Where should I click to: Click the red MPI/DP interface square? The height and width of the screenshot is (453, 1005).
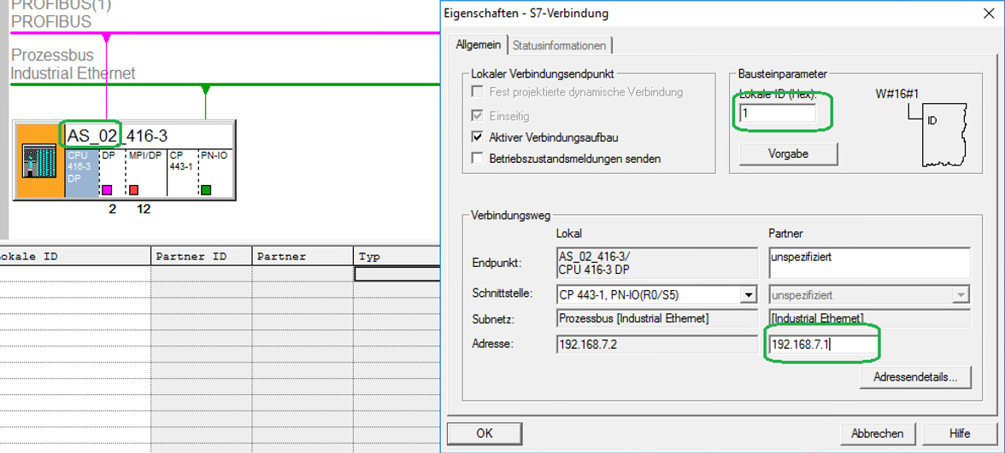[x=133, y=190]
